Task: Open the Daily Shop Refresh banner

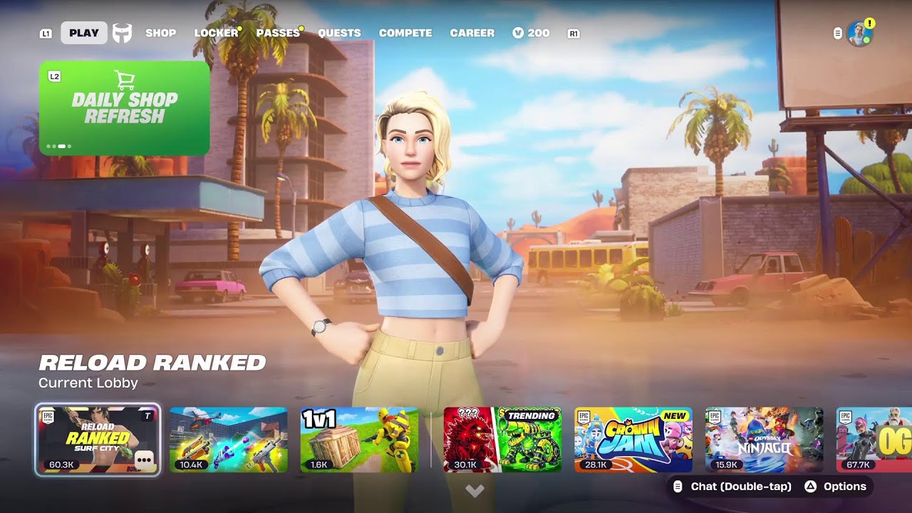Action: click(125, 108)
